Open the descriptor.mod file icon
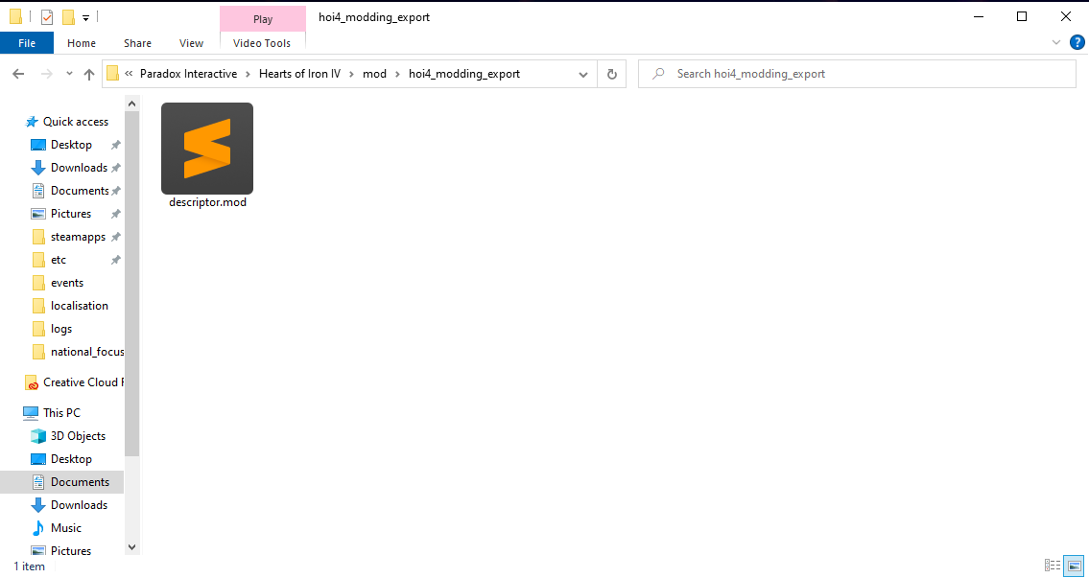Image resolution: width=1089 pixels, height=578 pixels. click(x=207, y=149)
